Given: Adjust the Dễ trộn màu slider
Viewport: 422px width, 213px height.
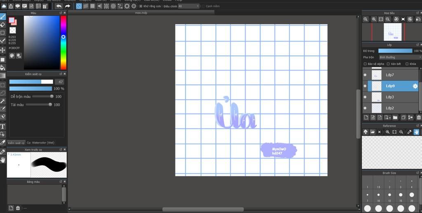Looking at the screenshot, I should pyautogui.click(x=42, y=97).
